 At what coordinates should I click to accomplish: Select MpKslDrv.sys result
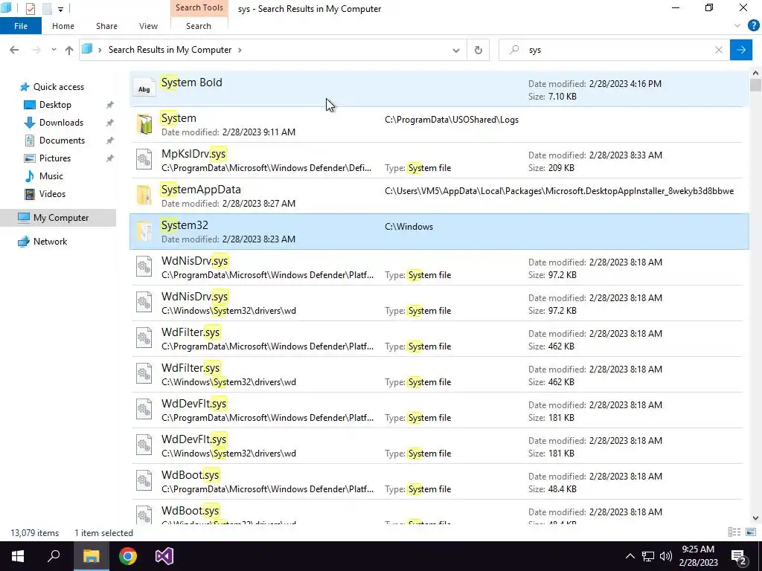coord(439,161)
